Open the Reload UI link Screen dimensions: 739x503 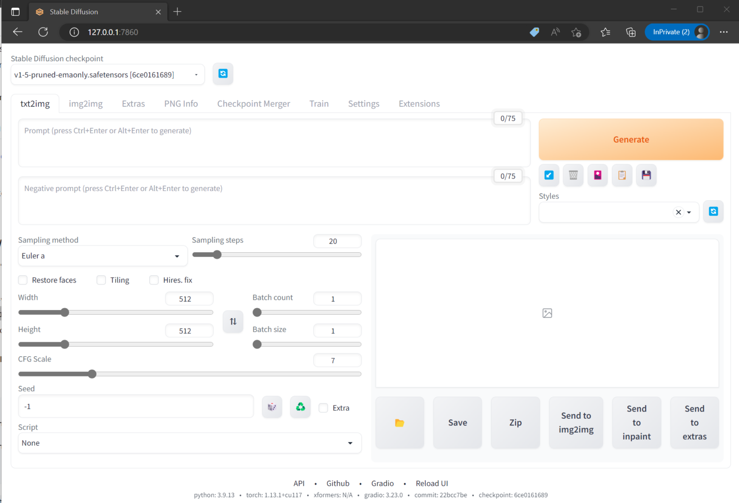coord(432,483)
